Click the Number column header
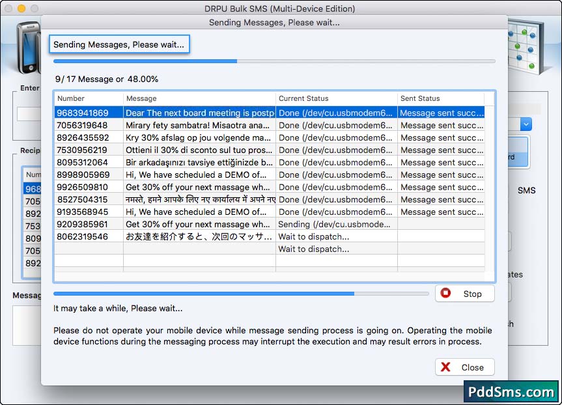Screen dimensions: 562x405 coord(89,98)
